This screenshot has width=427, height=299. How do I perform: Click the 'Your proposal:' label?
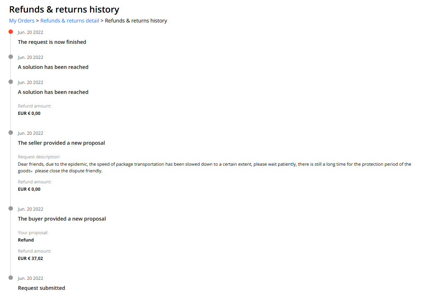click(x=33, y=233)
